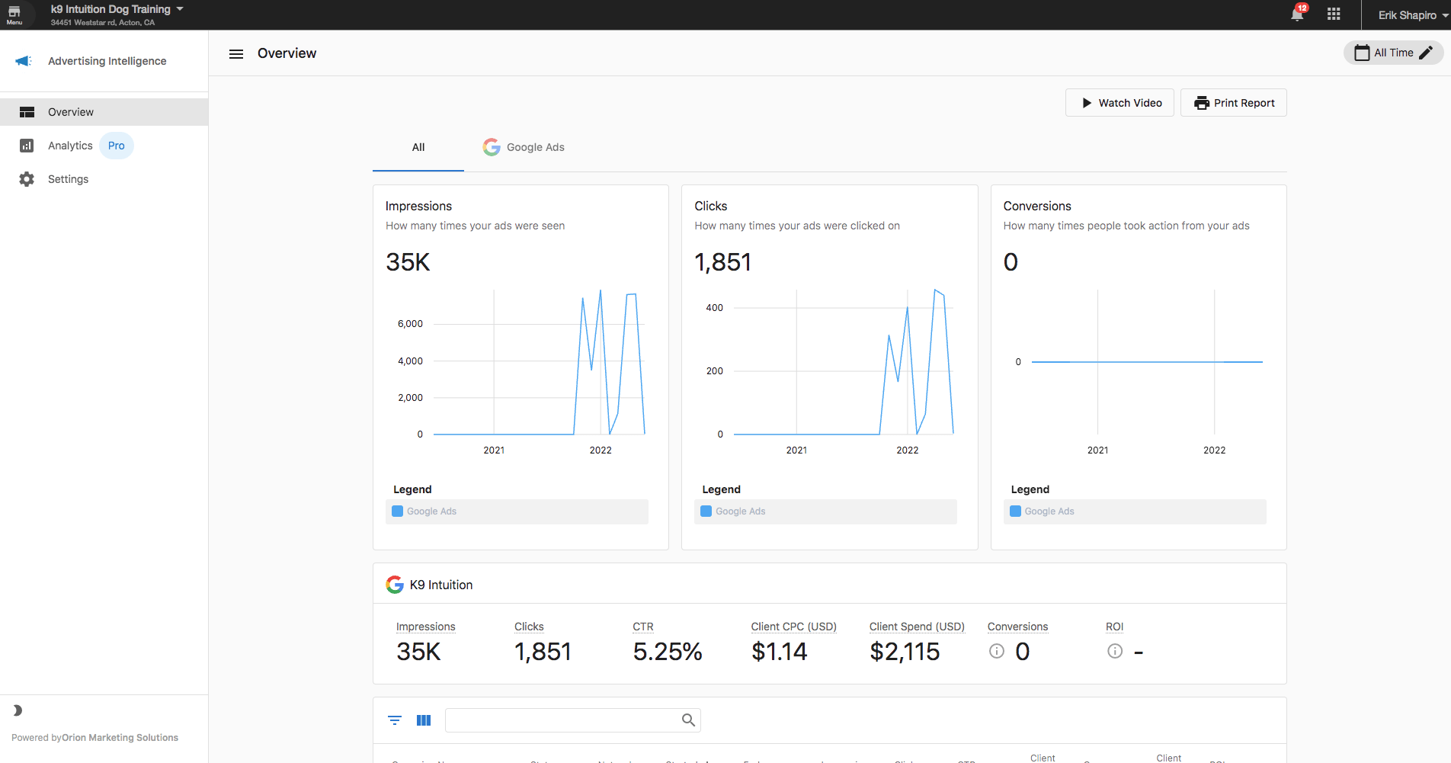Image resolution: width=1451 pixels, height=763 pixels.
Task: Open the notifications bell icon
Action: tap(1297, 14)
